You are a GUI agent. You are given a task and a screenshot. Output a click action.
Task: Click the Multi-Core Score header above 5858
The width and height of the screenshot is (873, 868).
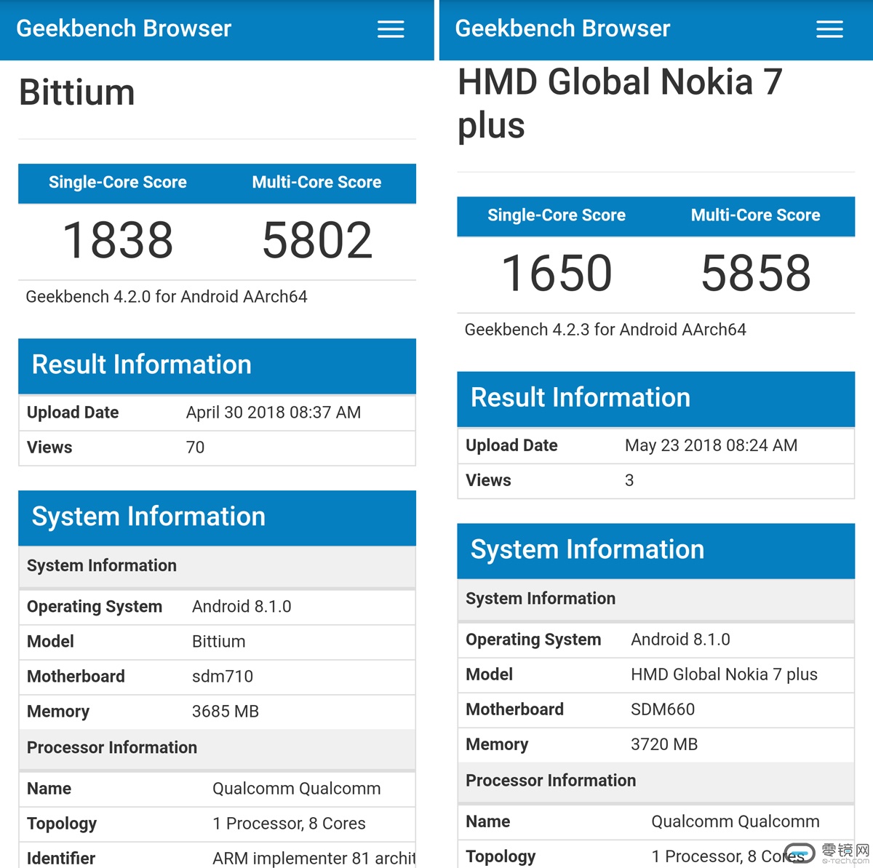tap(755, 215)
